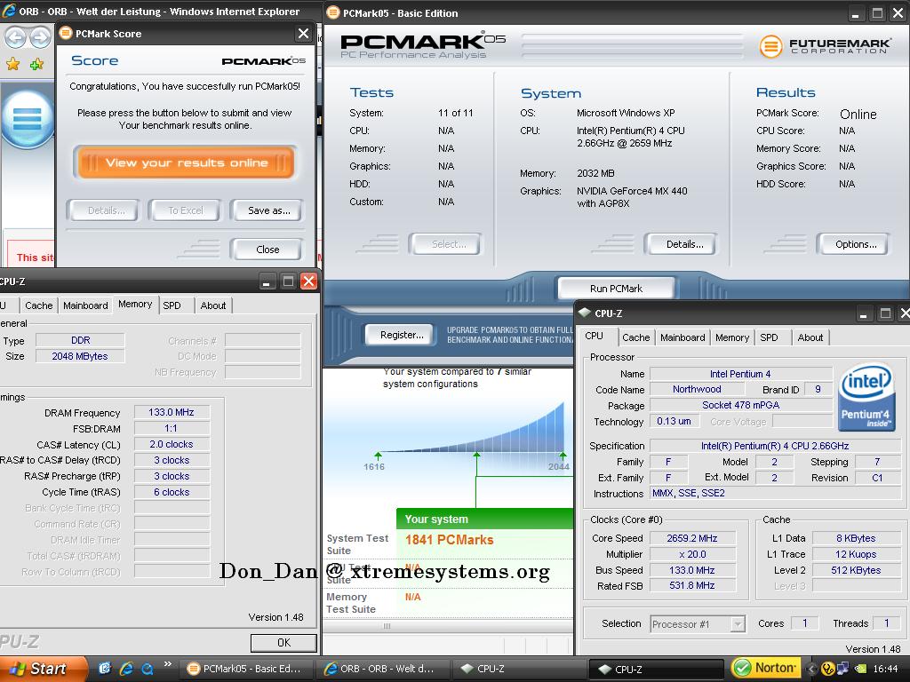Open Cache tab in right CPU-Z window
The image size is (910, 682).
tap(635, 337)
